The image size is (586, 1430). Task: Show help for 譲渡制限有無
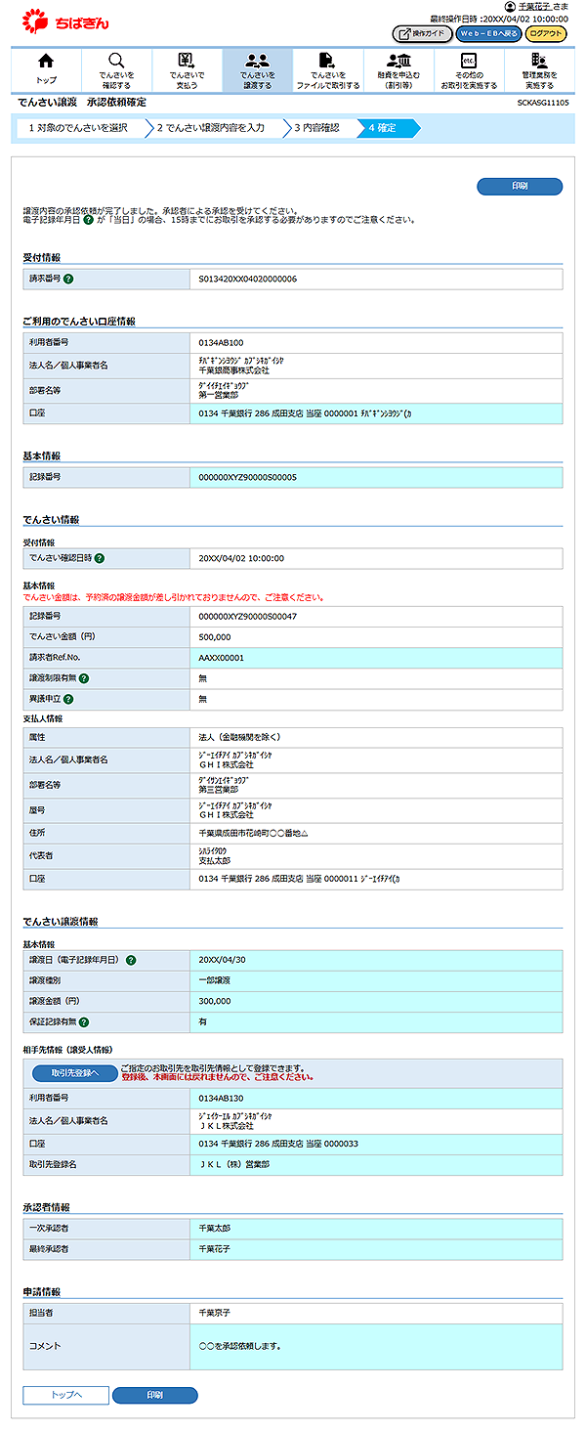point(84,678)
